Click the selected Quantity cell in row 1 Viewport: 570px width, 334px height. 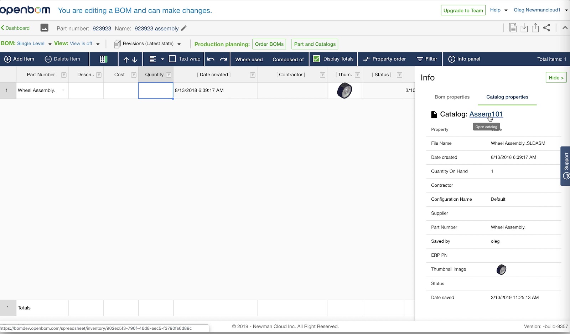pyautogui.click(x=156, y=91)
